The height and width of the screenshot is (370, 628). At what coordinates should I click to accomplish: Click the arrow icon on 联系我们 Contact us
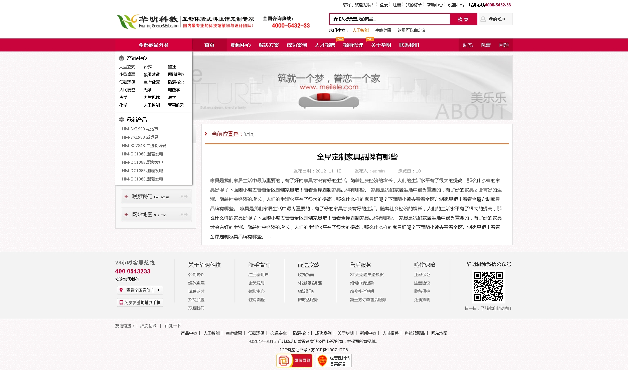184,197
